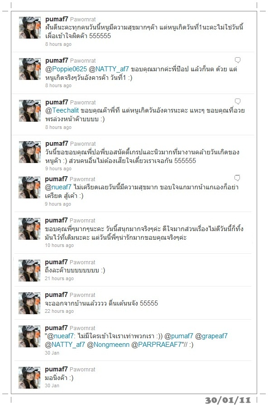The height and width of the screenshot is (405, 268).
Task: Open the 22 hours ago timestamp link
Action: tap(59, 311)
